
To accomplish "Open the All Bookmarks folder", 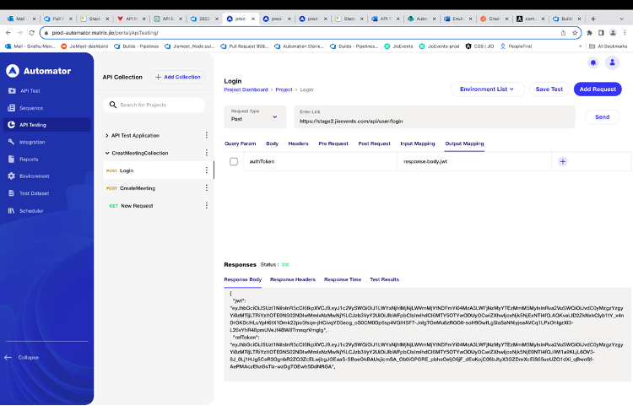I will pyautogui.click(x=609, y=46).
